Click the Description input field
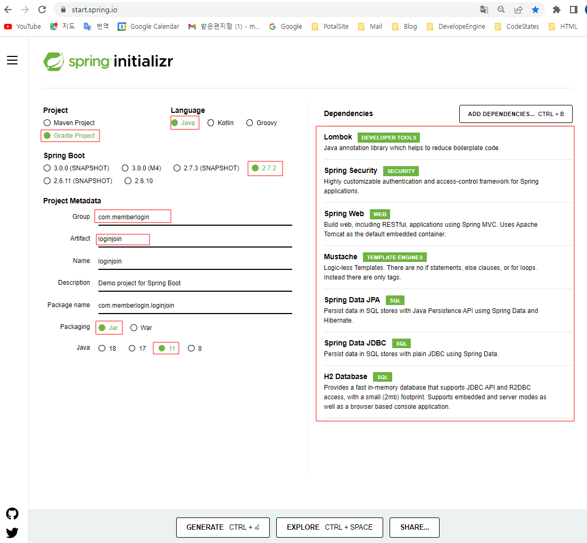 pyautogui.click(x=194, y=283)
